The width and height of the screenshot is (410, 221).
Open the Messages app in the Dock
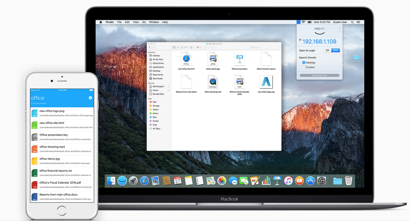(233, 181)
